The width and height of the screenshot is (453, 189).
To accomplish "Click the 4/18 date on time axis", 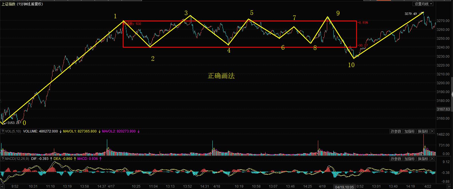I will [217, 186].
